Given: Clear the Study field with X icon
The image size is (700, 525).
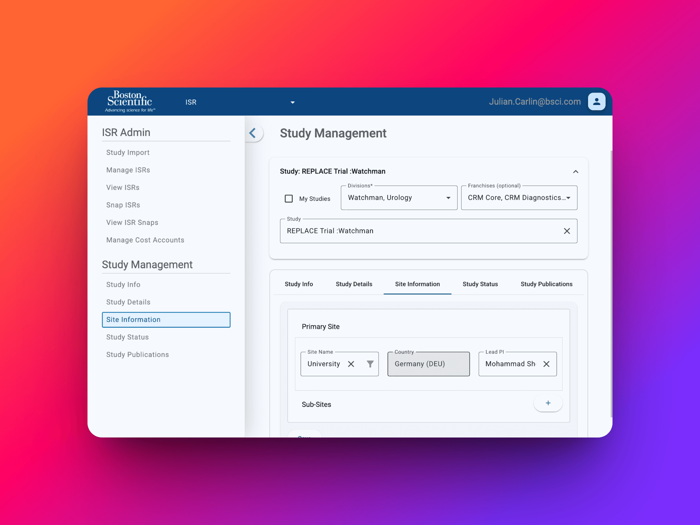Looking at the screenshot, I should click(567, 231).
